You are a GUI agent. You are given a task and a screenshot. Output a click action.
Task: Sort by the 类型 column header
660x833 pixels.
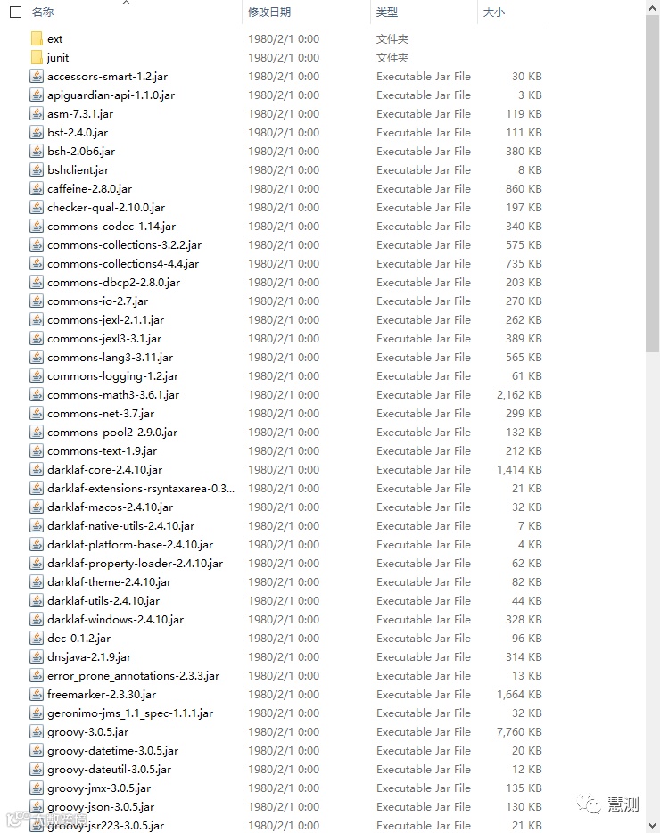click(387, 12)
